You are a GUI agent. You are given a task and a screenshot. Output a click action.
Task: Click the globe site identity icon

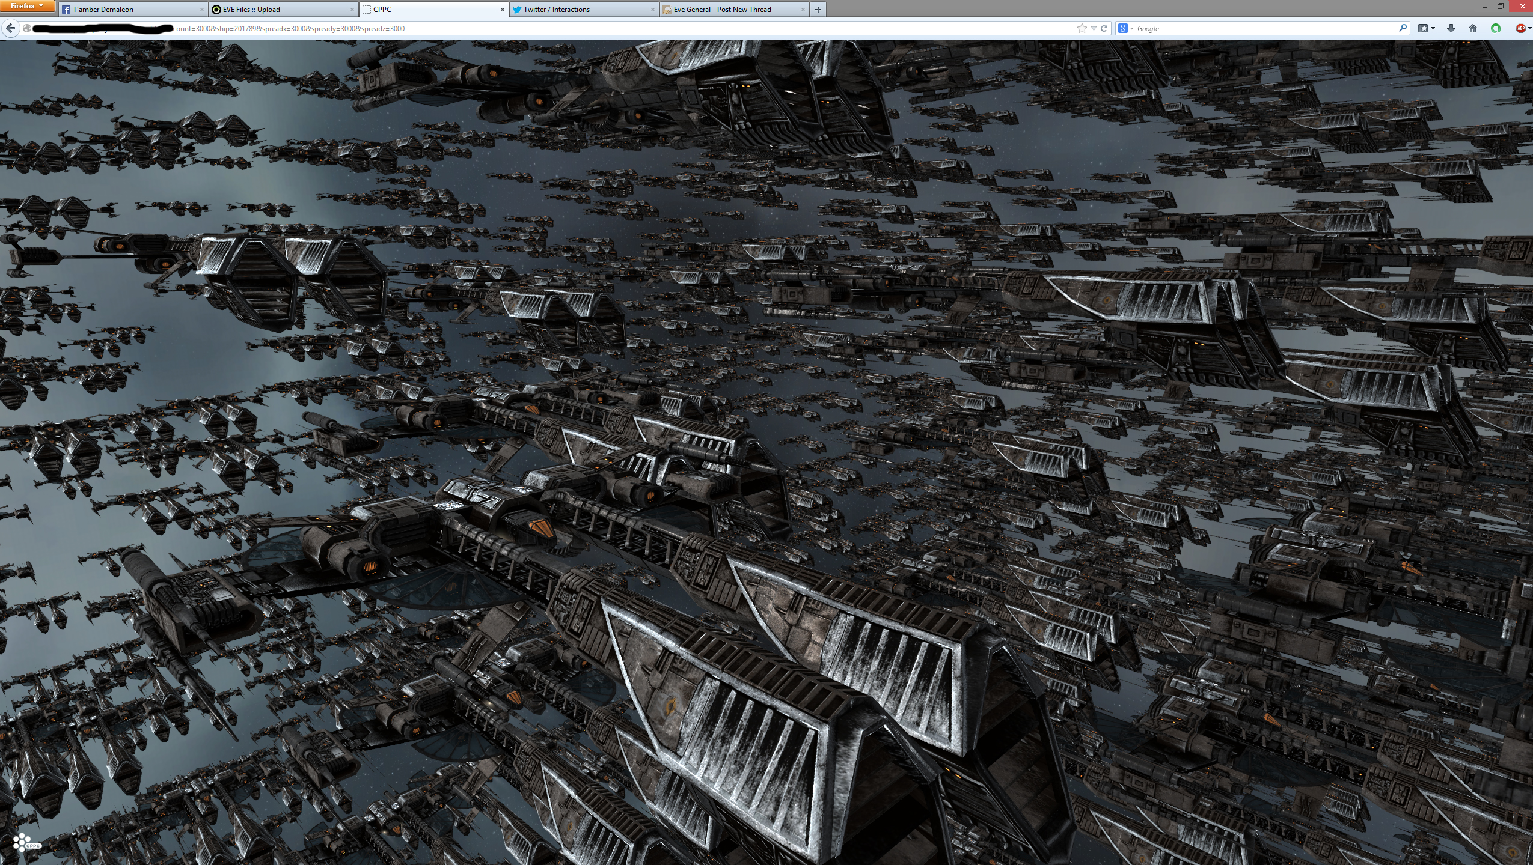pos(27,28)
